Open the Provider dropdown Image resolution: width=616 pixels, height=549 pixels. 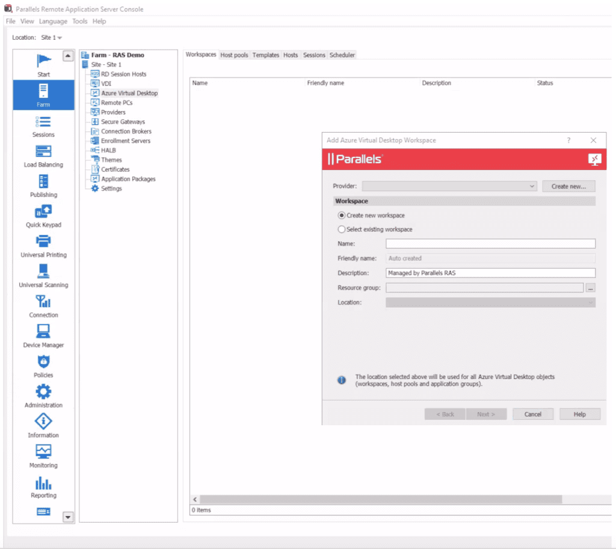(449, 186)
